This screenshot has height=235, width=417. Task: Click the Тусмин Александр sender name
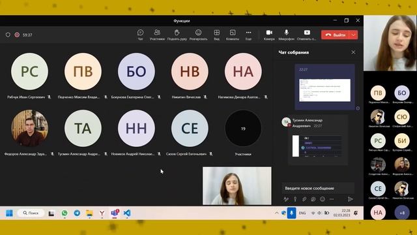coord(307,123)
